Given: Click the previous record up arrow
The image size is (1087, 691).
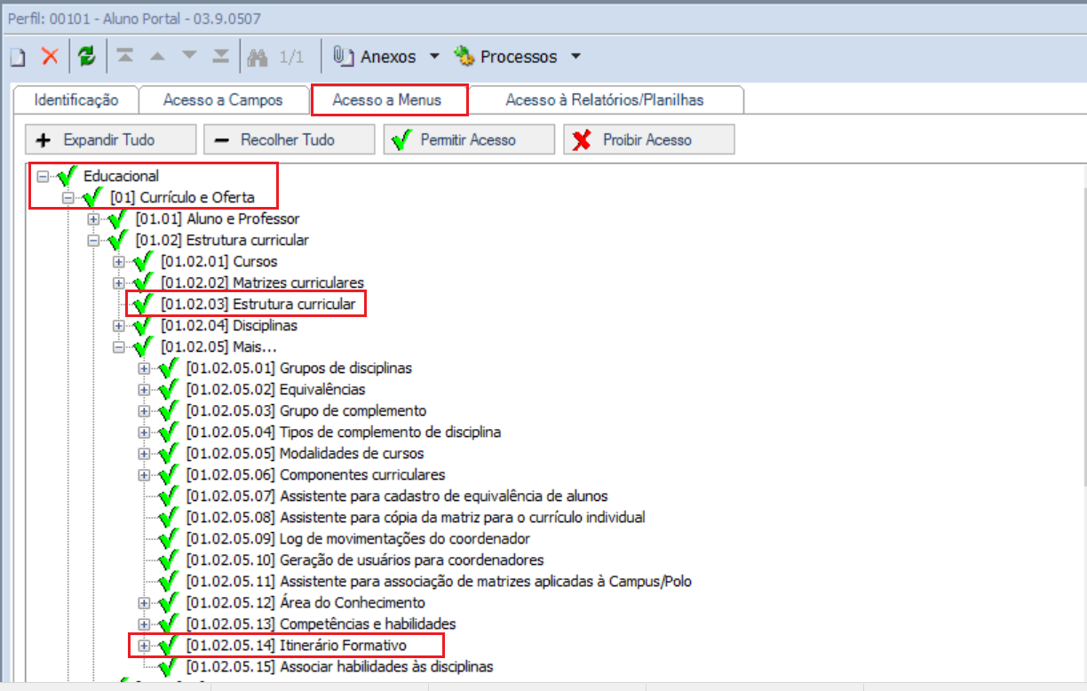Looking at the screenshot, I should pyautogui.click(x=157, y=56).
